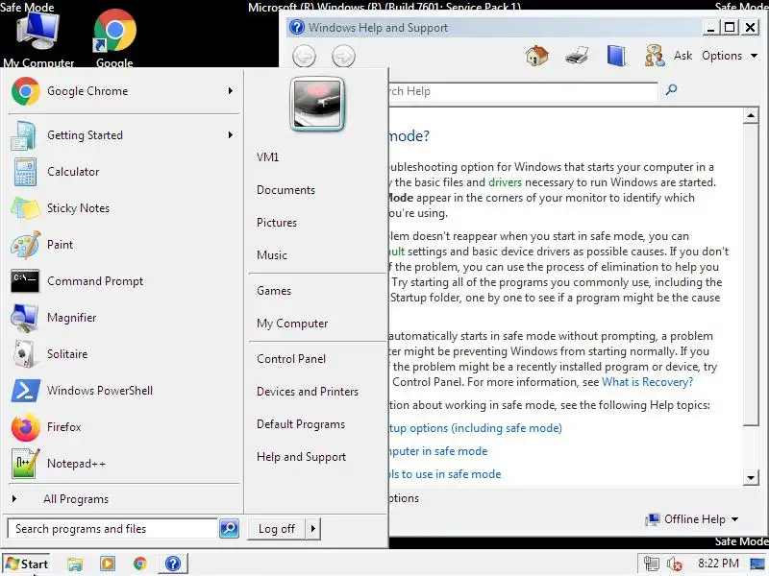Click the taskbar clock showing 8:22 PM
This screenshot has width=769, height=576.
(x=718, y=564)
